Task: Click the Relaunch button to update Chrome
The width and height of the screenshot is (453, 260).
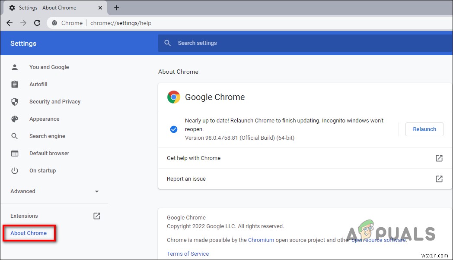Action: click(x=424, y=129)
